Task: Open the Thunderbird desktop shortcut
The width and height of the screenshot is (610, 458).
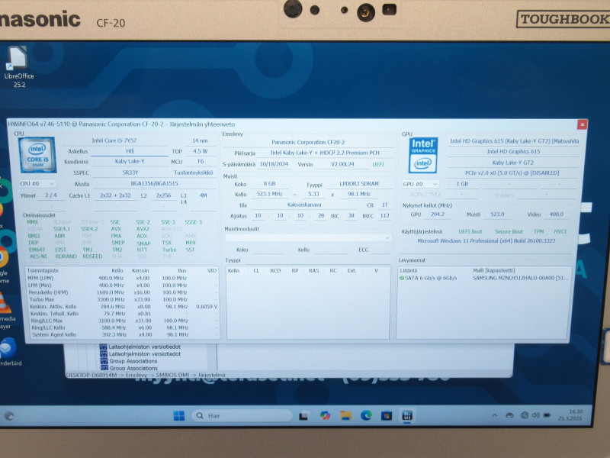Action: (9, 351)
